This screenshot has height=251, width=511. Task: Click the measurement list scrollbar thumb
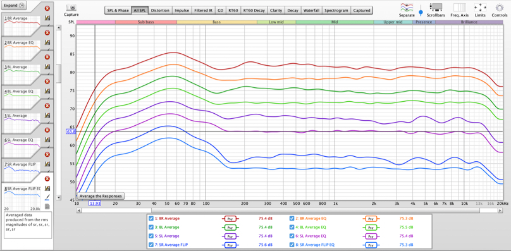(59, 73)
